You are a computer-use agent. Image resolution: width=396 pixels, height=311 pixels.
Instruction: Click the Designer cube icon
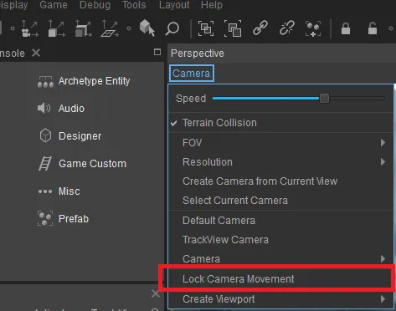click(x=45, y=135)
